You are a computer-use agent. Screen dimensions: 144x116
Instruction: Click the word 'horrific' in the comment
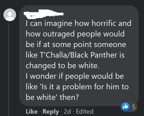tap(104, 23)
